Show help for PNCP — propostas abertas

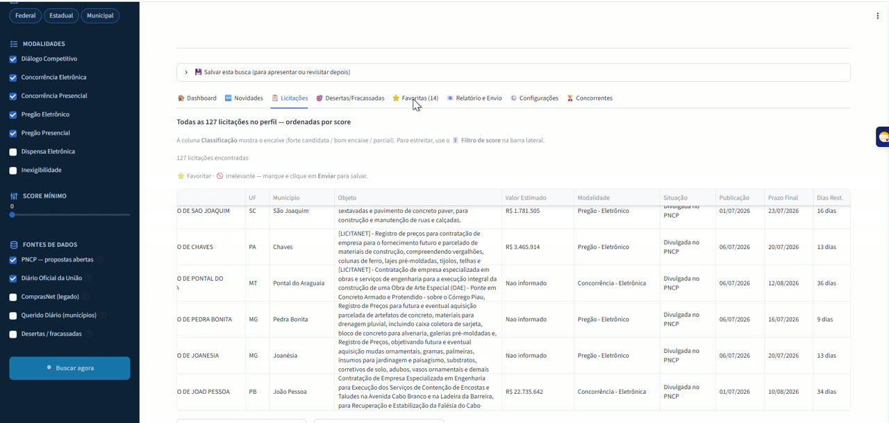[99, 260]
